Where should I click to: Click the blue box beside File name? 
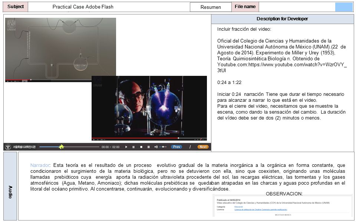(344, 7)
